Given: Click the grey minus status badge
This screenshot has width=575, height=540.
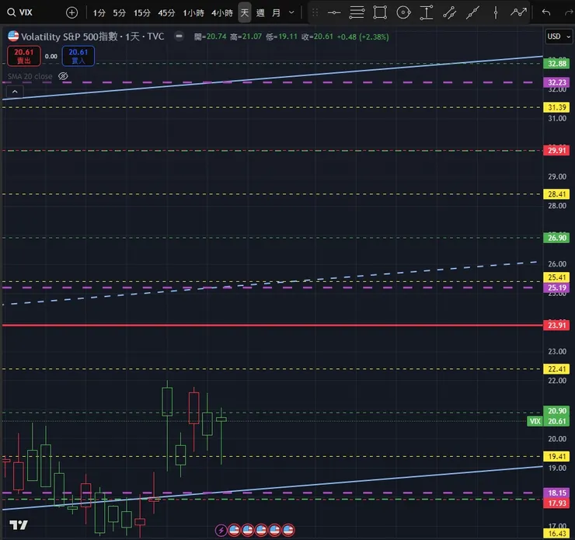Looking at the screenshot, I should pos(179,36).
